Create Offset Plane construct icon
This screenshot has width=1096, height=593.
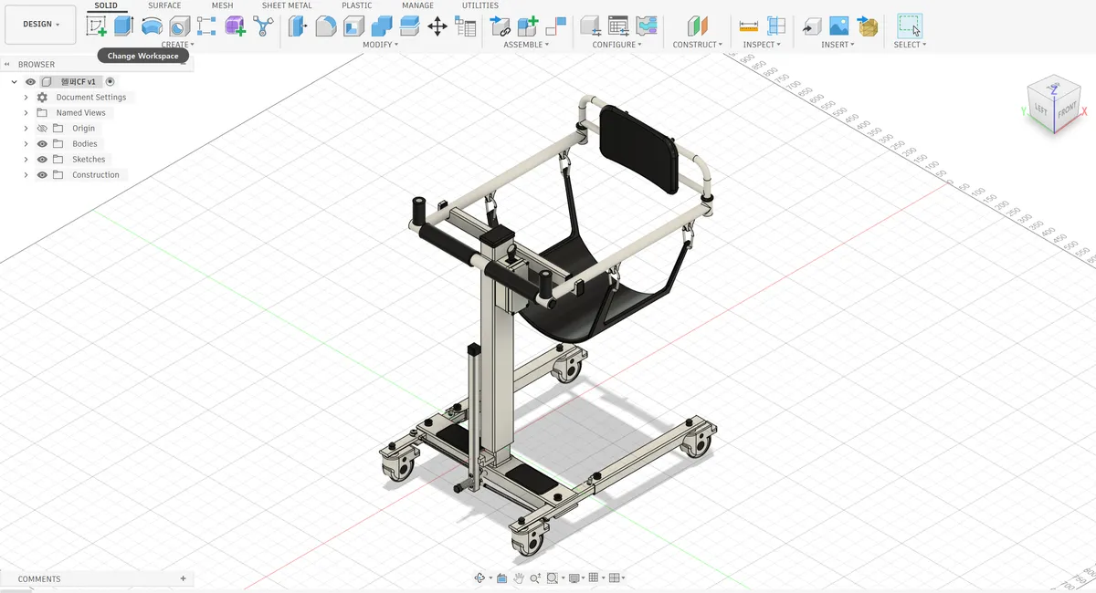click(x=698, y=26)
